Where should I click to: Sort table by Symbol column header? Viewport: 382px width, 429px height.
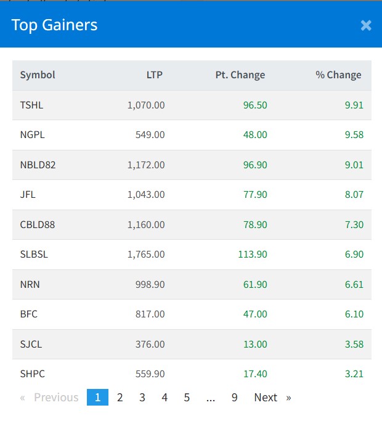[38, 75]
